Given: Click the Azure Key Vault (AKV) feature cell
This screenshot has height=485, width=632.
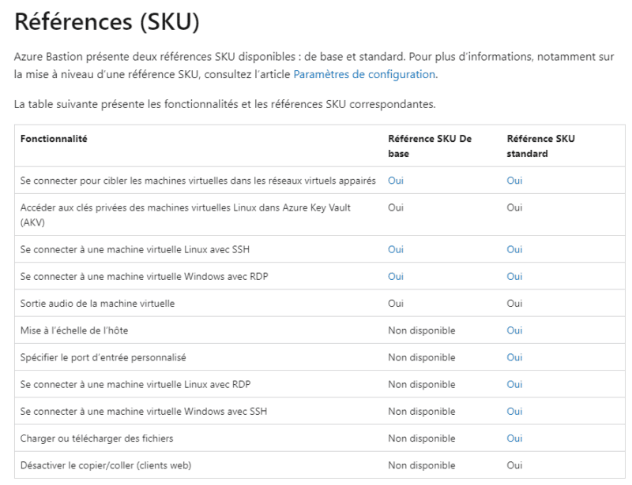Looking at the screenshot, I should point(185,214).
